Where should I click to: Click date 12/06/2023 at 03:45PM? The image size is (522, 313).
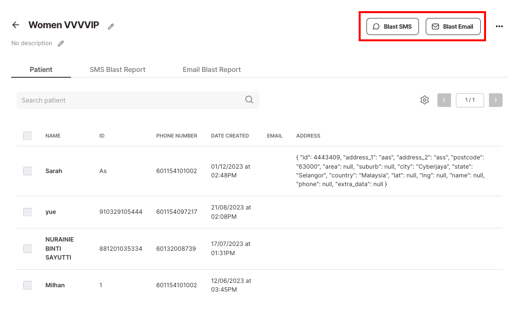tap(231, 285)
